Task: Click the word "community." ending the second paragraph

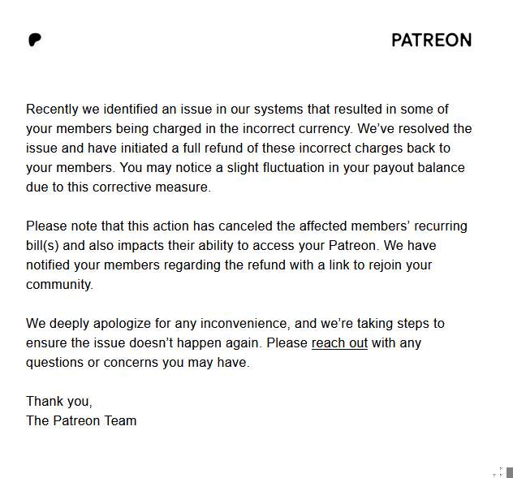Action: (x=59, y=285)
